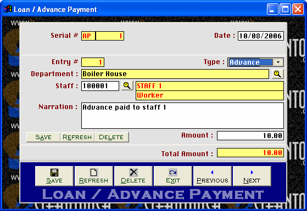This screenshot has width=307, height=211.
Task: Click the Loan / Advance Payment window title
Action: click(x=55, y=9)
